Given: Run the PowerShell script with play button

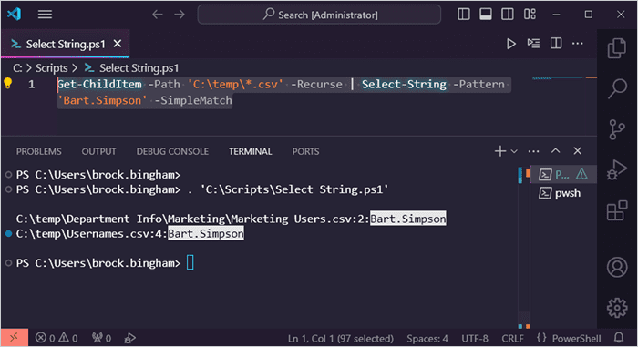Looking at the screenshot, I should 511,44.
